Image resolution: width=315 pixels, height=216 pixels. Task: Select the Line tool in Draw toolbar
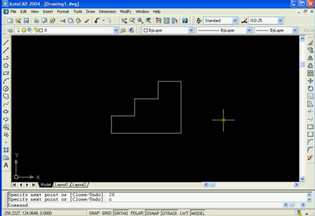tap(6, 43)
